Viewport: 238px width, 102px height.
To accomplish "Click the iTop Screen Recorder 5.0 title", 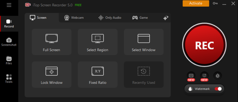I will (53, 5).
